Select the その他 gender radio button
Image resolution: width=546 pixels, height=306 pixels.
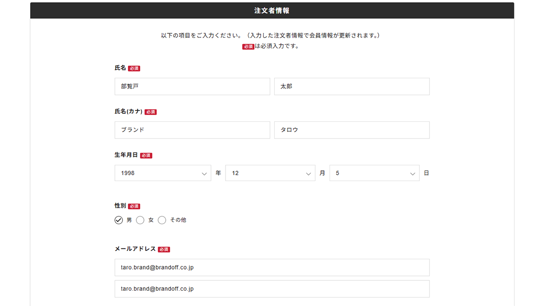point(162,220)
